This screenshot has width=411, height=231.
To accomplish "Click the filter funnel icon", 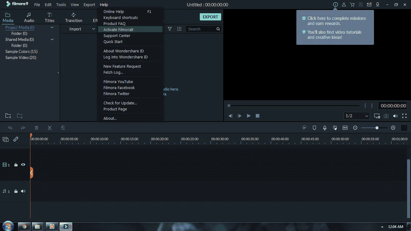I will (x=170, y=29).
